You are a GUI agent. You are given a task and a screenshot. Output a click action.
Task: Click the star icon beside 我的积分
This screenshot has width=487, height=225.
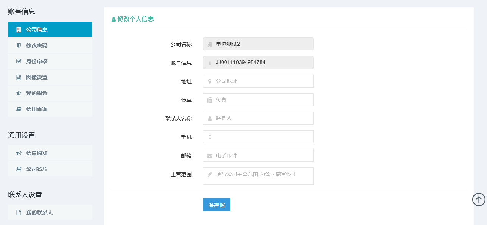click(x=19, y=93)
